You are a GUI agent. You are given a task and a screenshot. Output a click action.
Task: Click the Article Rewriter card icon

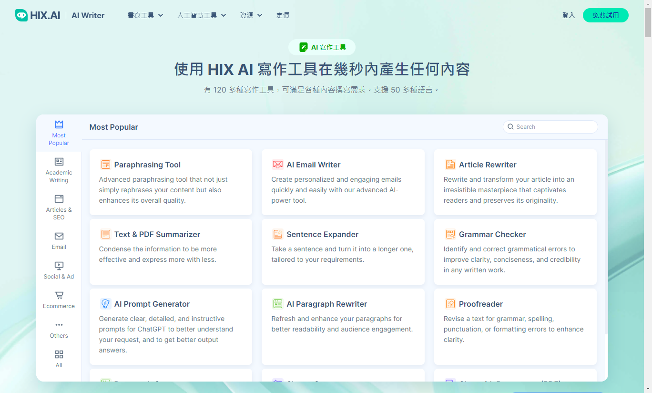[450, 165]
